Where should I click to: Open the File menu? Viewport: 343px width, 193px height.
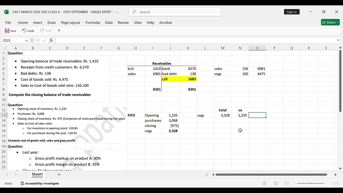pyautogui.click(x=8, y=23)
